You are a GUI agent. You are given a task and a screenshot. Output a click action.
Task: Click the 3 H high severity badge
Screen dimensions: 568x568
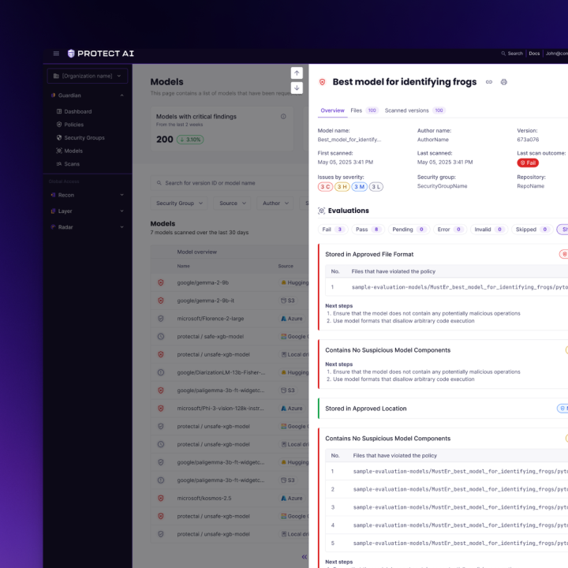(x=342, y=187)
